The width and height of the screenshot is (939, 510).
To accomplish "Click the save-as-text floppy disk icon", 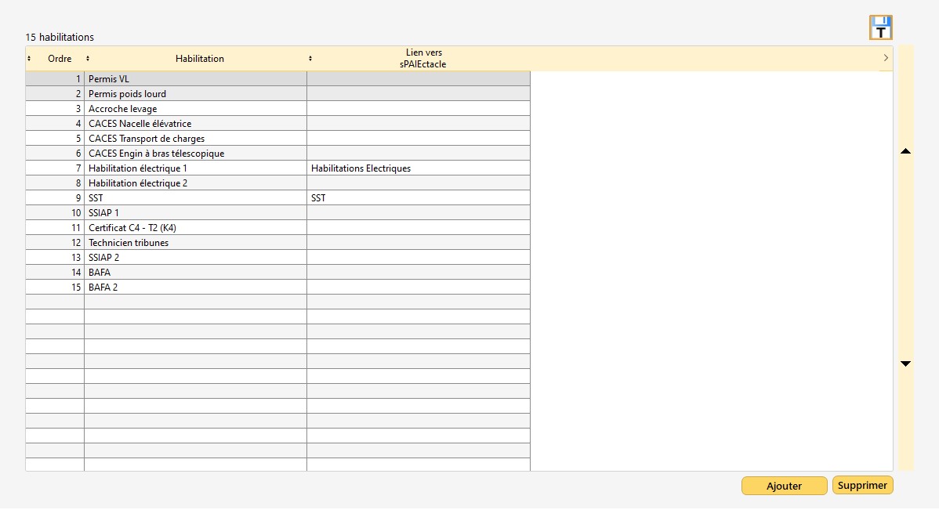I will click(881, 27).
